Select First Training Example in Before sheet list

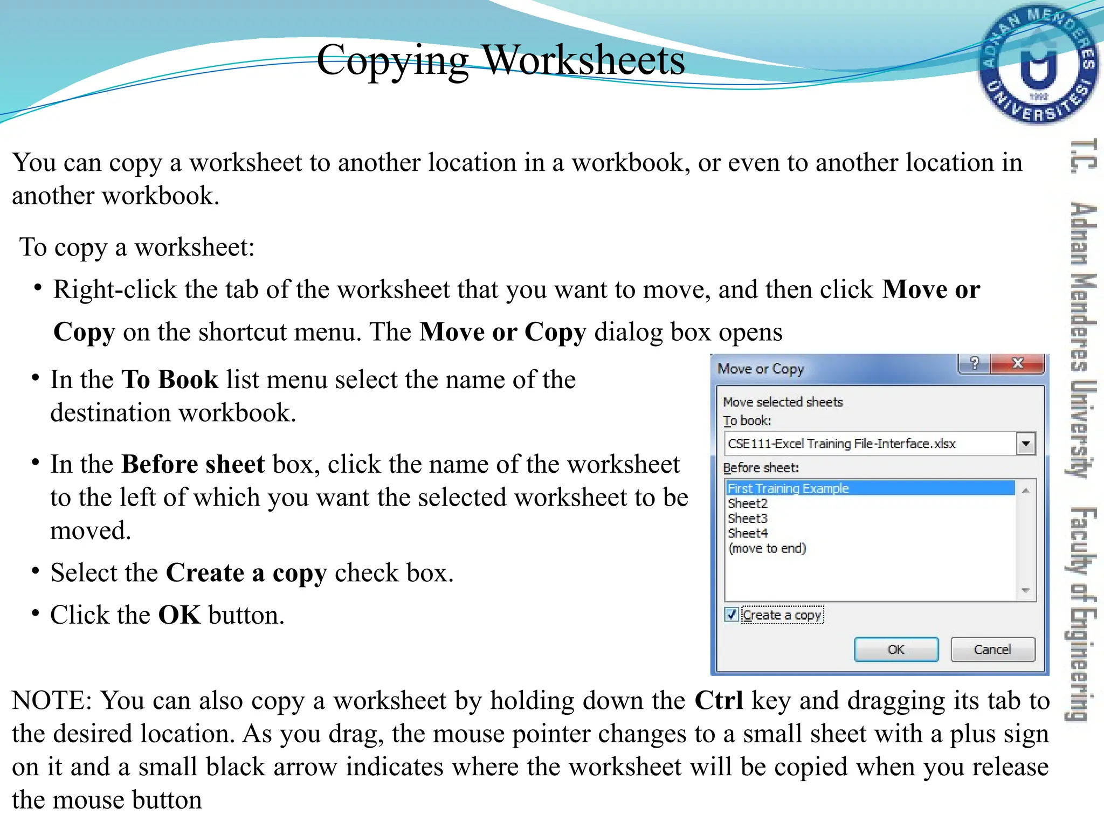point(870,488)
